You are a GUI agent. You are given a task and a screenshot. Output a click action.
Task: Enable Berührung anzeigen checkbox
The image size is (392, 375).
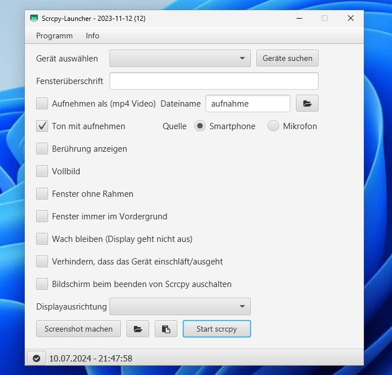(x=42, y=149)
